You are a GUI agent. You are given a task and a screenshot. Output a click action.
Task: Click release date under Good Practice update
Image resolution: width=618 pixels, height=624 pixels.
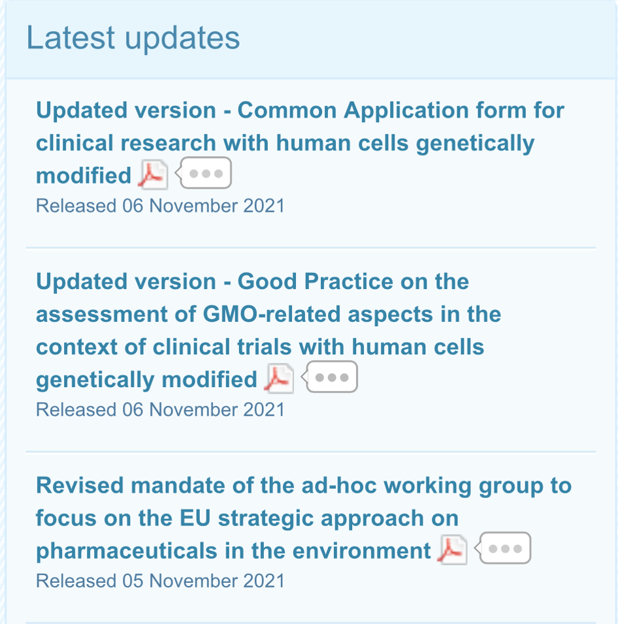pos(160,410)
